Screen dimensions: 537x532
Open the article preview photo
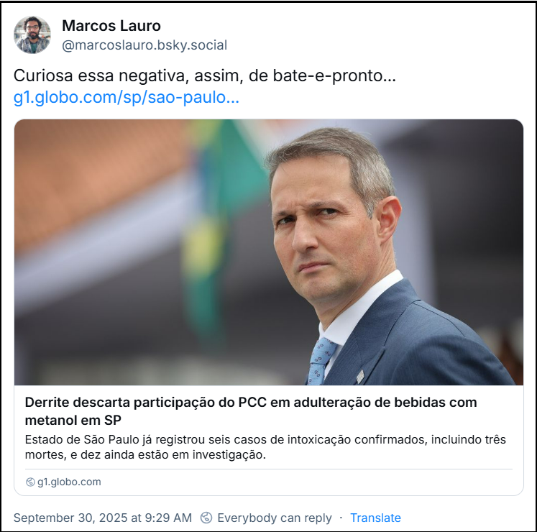pyautogui.click(x=269, y=252)
